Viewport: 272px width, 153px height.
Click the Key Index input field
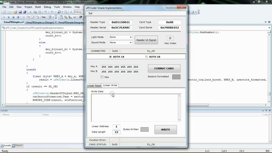pos(170,38)
